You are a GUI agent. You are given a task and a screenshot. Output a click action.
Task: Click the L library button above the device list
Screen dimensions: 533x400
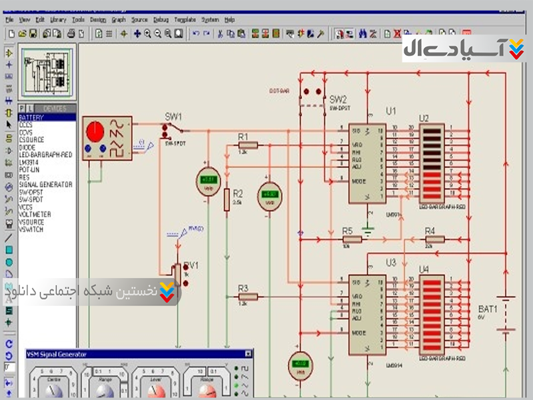click(x=30, y=108)
